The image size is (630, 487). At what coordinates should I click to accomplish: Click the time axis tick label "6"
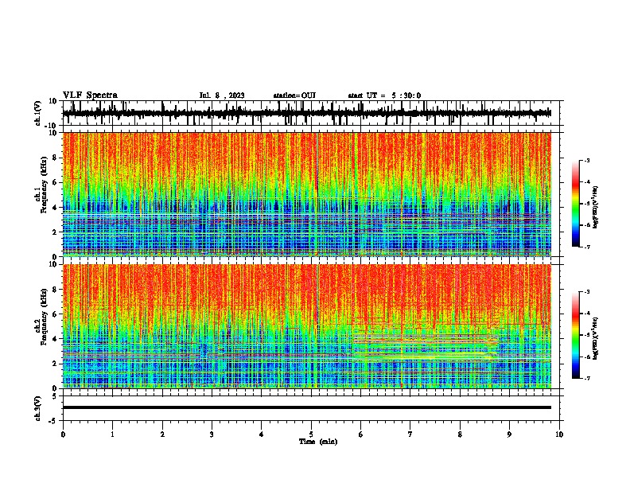[x=361, y=434]
